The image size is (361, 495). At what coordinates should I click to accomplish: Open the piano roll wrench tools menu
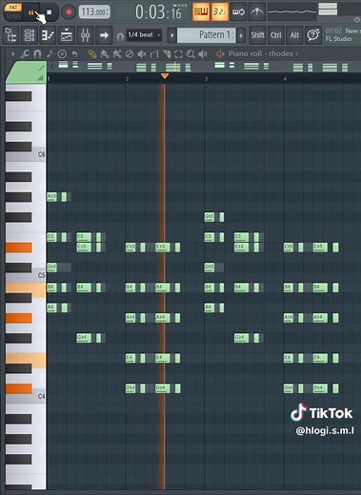click(x=25, y=54)
